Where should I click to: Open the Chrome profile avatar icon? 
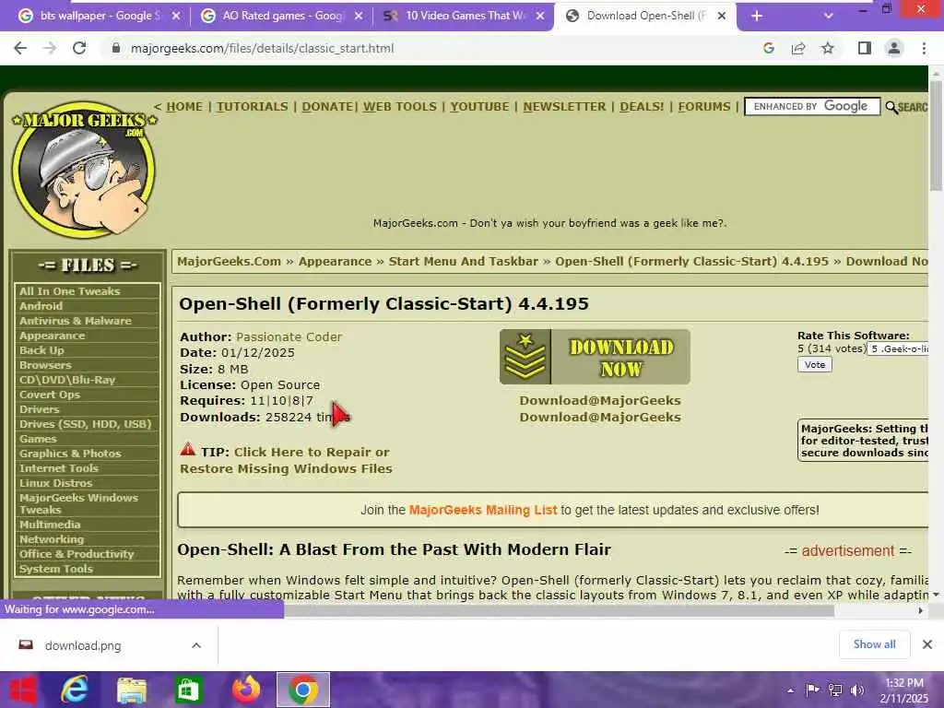tap(894, 48)
